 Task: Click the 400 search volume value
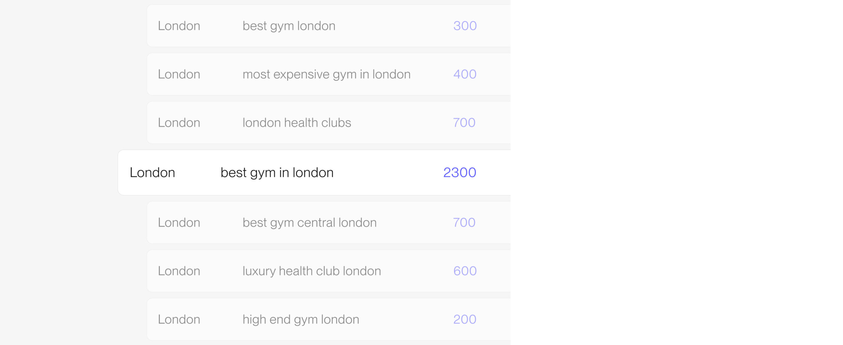pos(465,74)
